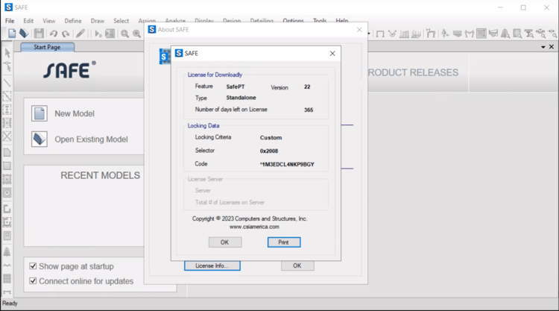Click the New Model toolbar icon
The width and height of the screenshot is (559, 311).
[x=12, y=34]
